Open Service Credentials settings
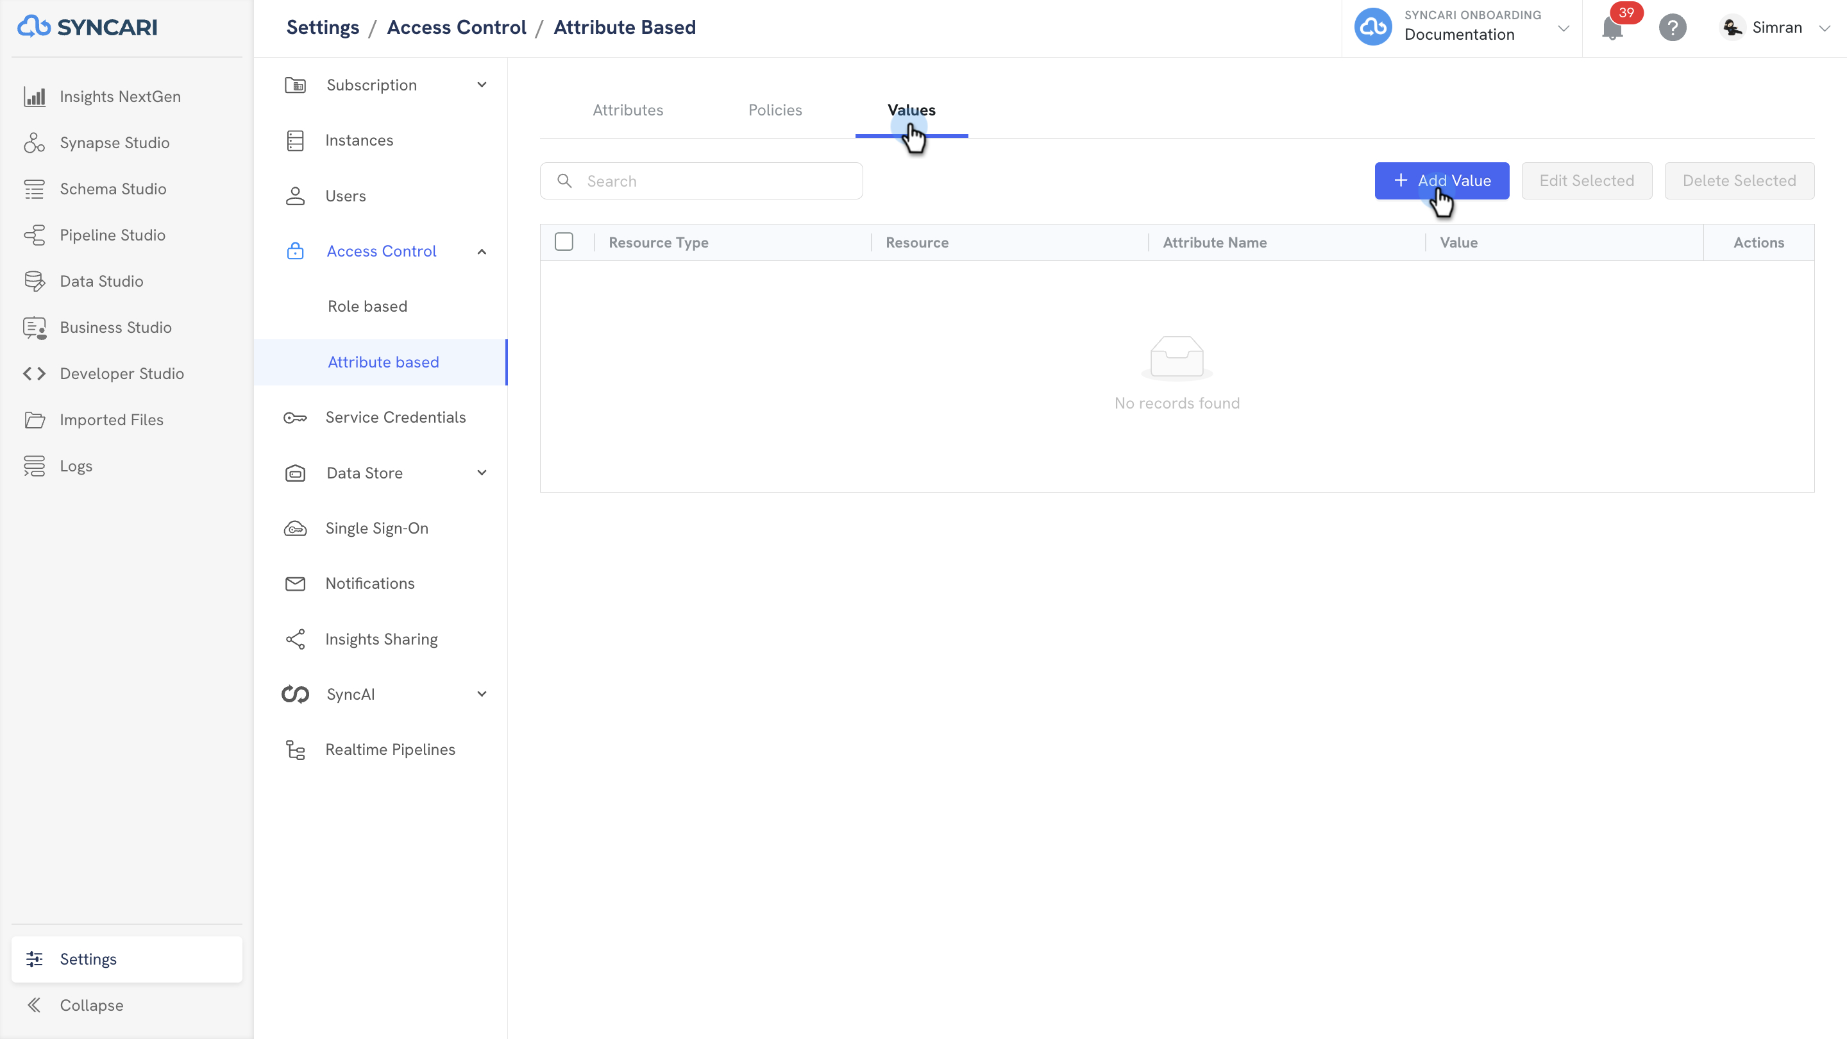 pyautogui.click(x=396, y=418)
